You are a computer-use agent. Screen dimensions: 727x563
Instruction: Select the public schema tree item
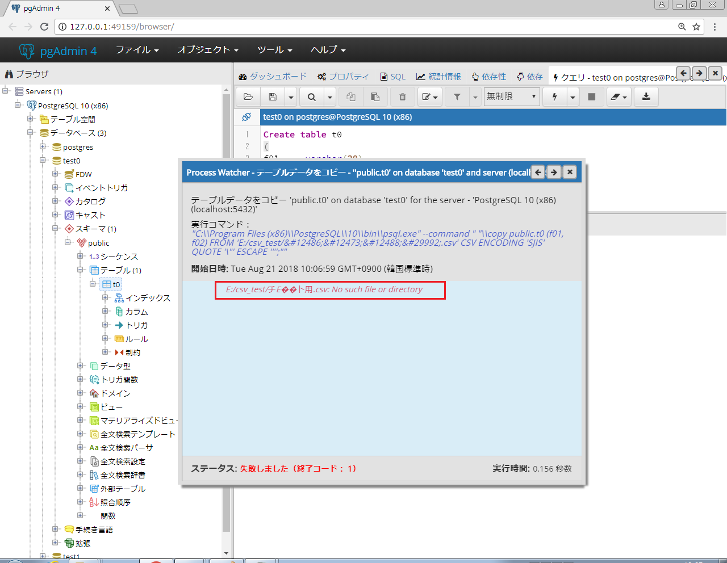99,243
